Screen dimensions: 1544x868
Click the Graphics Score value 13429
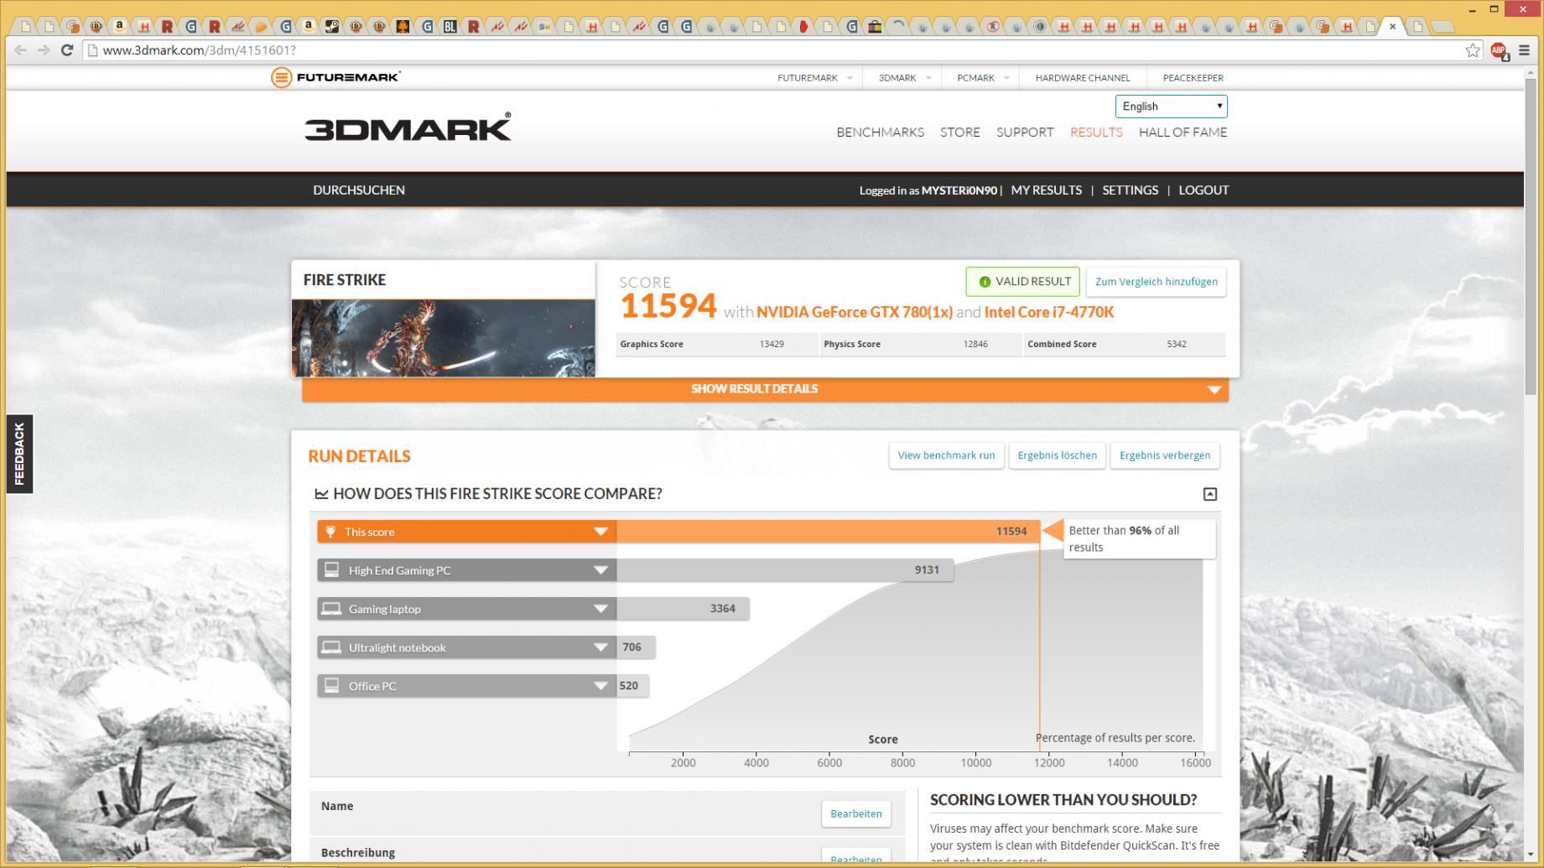pos(772,344)
